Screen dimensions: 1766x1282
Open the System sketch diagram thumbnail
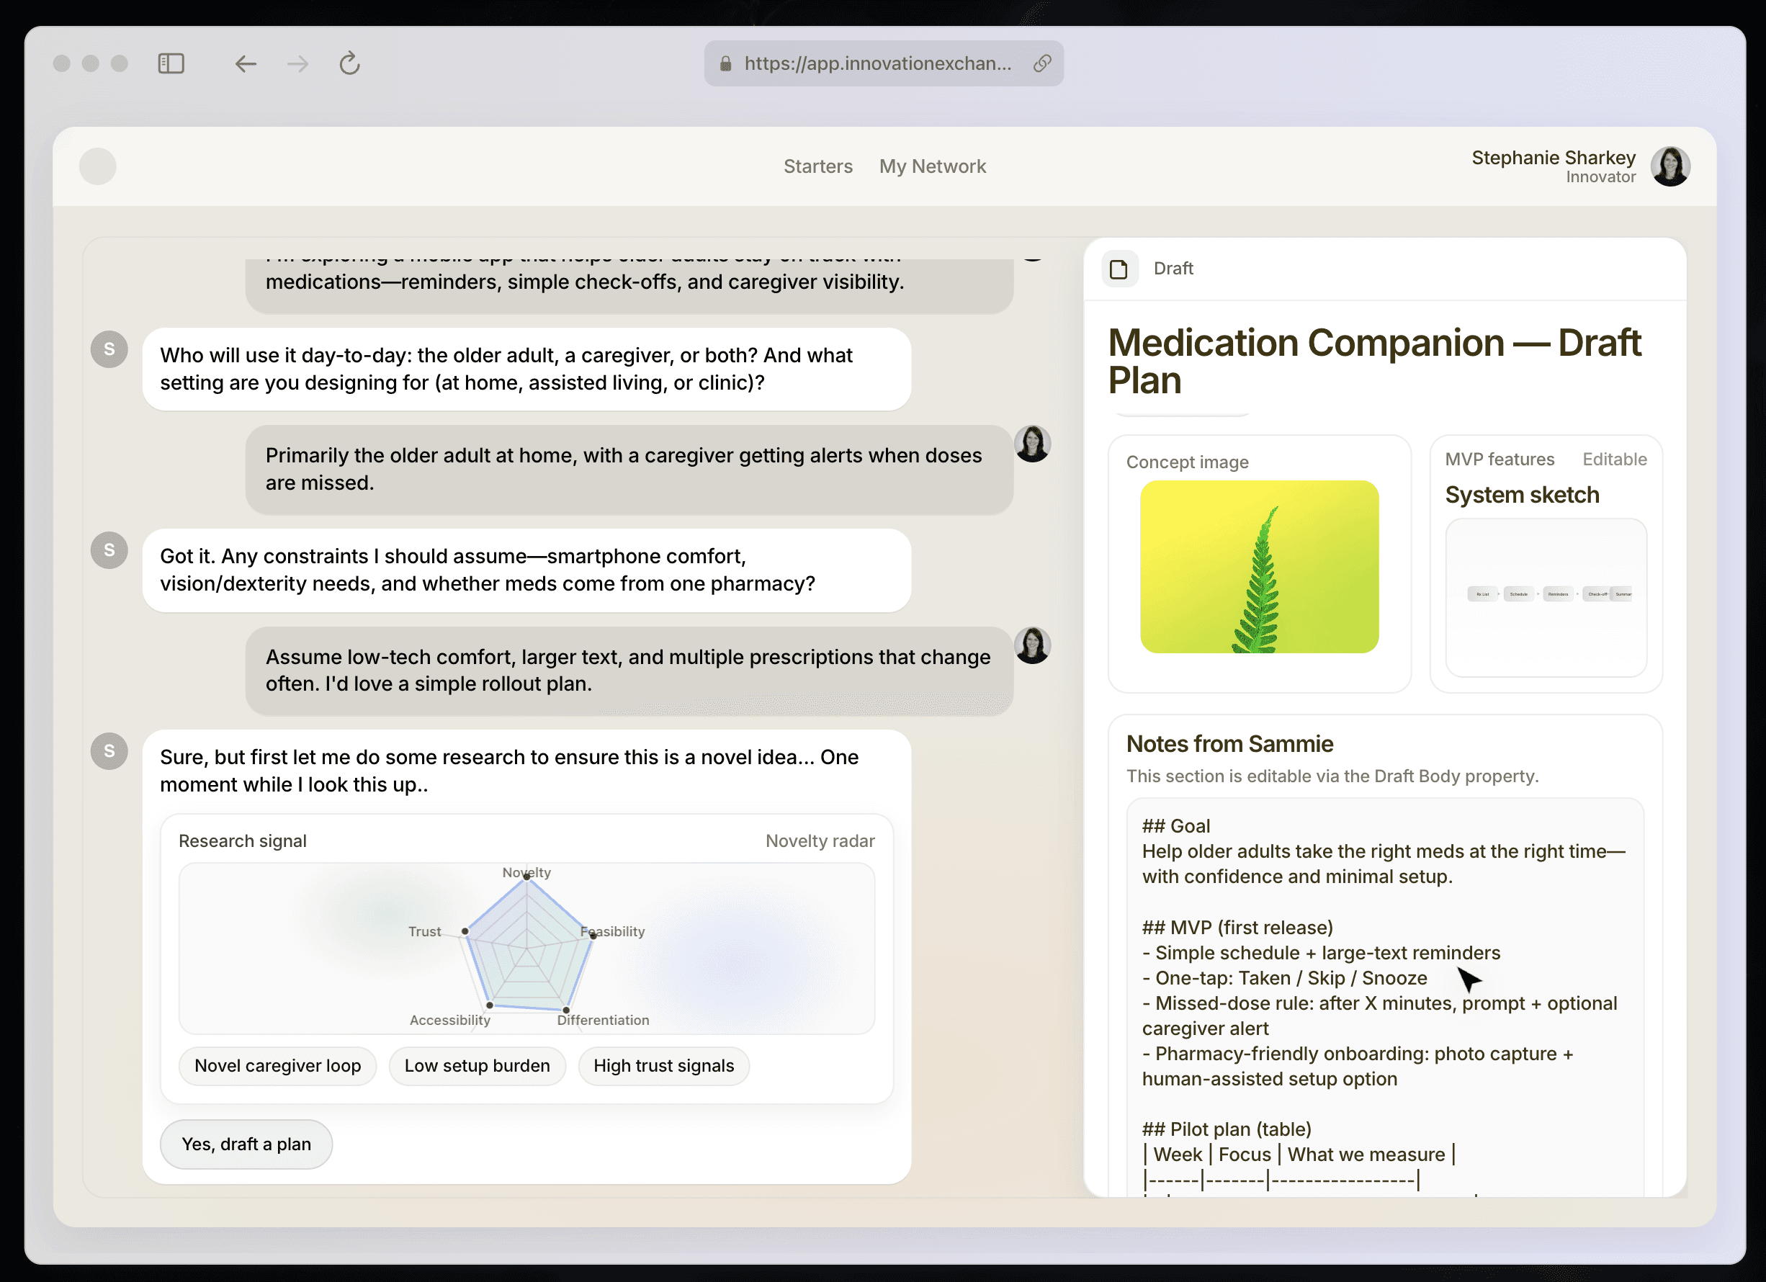tap(1546, 596)
